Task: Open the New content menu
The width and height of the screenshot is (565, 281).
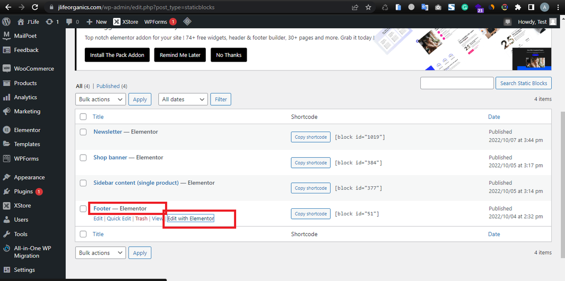Action: point(97,22)
